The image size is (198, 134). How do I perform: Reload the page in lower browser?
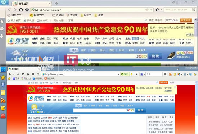[23, 74]
